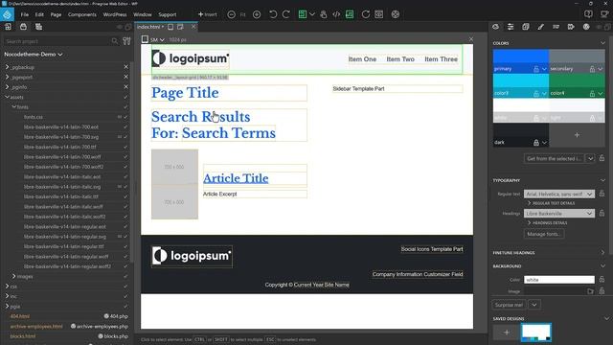613x345 pixels.
Task: Open the Regular text font dropdown
Action: pyautogui.click(x=559, y=194)
